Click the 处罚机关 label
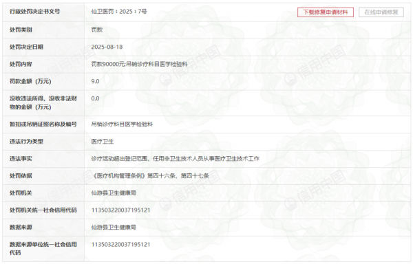 pyautogui.click(x=21, y=193)
